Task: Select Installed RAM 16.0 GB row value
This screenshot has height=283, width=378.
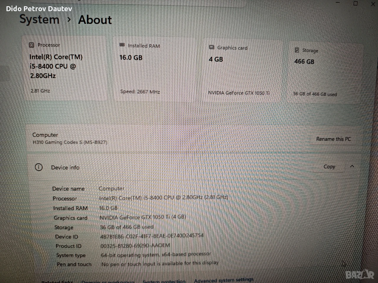Action: click(x=108, y=208)
